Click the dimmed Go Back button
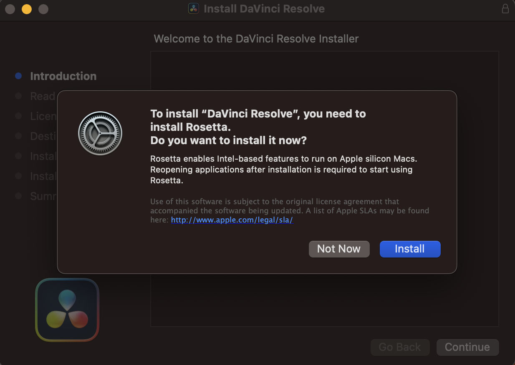This screenshot has height=365, width=515. (x=399, y=347)
